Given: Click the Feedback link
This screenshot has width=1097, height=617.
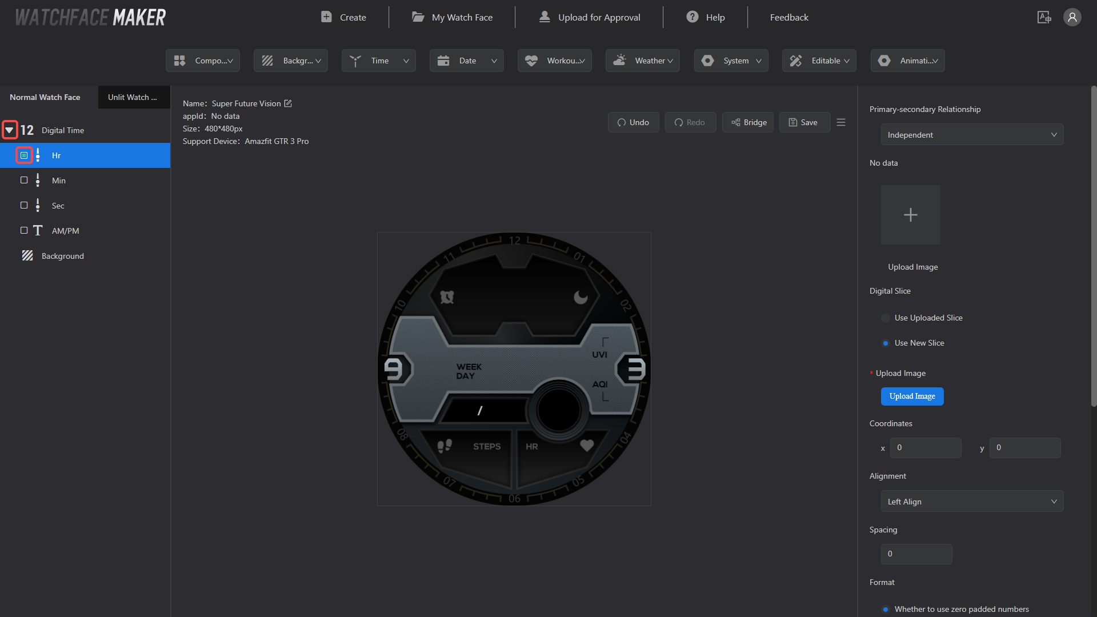Looking at the screenshot, I should pos(789,17).
